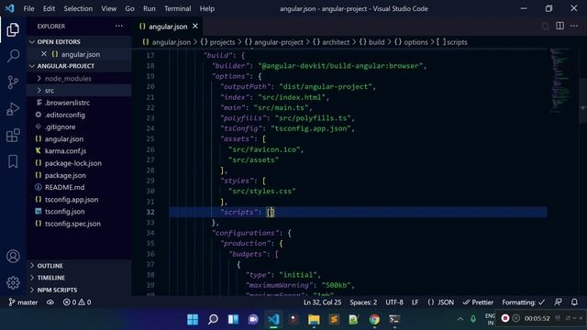This screenshot has height=330, width=587.
Task: Change Spaces: 2 indentation setting
Action: click(x=363, y=302)
